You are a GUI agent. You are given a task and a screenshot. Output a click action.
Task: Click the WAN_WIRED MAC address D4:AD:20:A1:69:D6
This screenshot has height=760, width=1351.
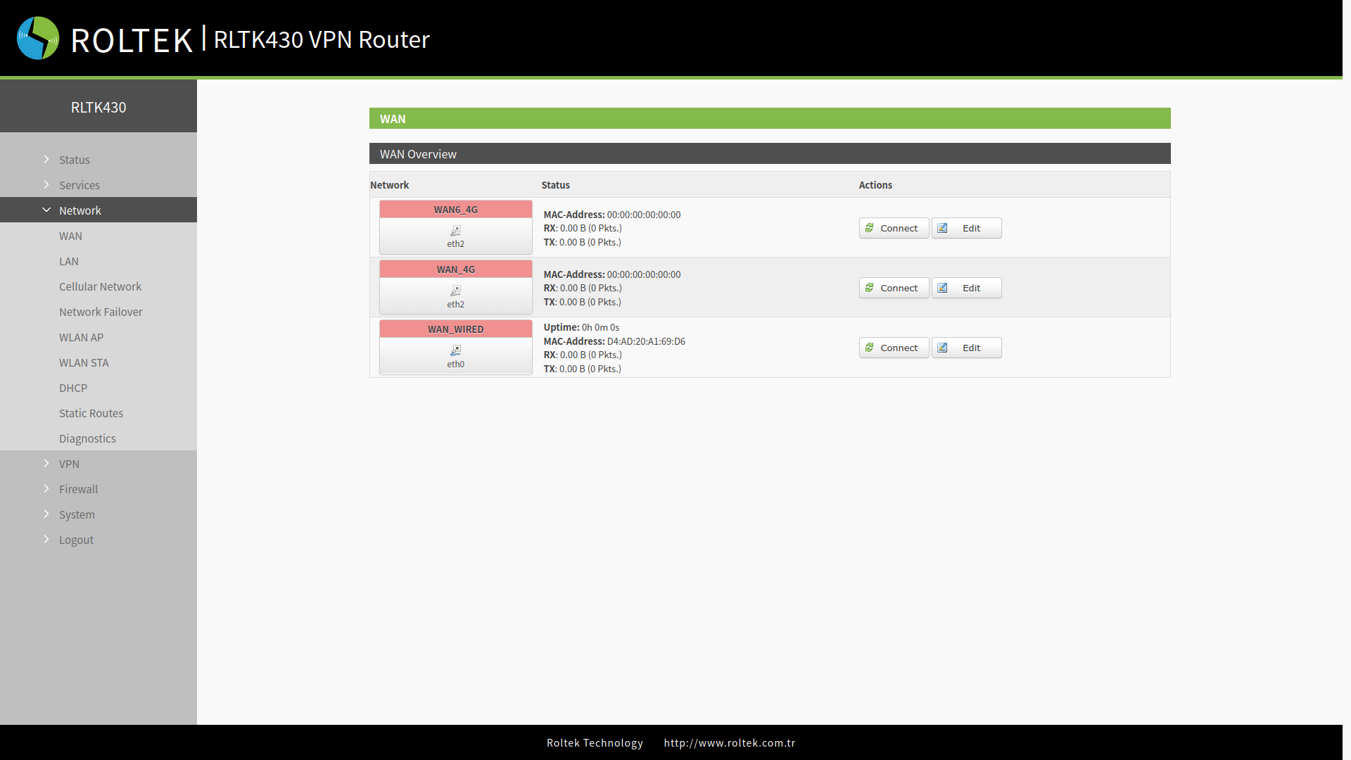click(x=646, y=341)
